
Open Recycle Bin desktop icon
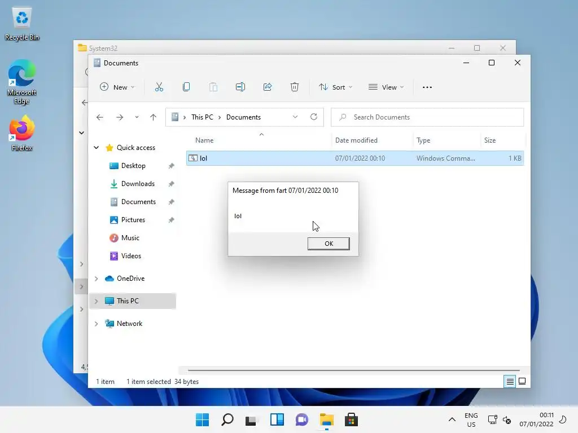[22, 24]
